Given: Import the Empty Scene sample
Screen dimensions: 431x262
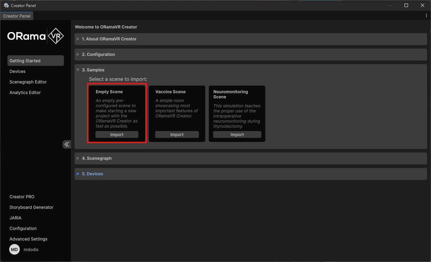Looking at the screenshot, I should (117, 135).
